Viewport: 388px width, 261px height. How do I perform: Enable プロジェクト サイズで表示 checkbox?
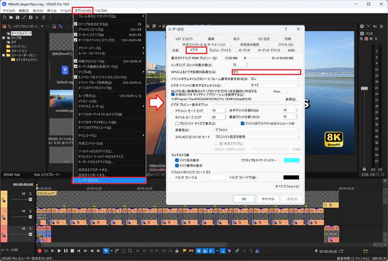[x=177, y=123]
